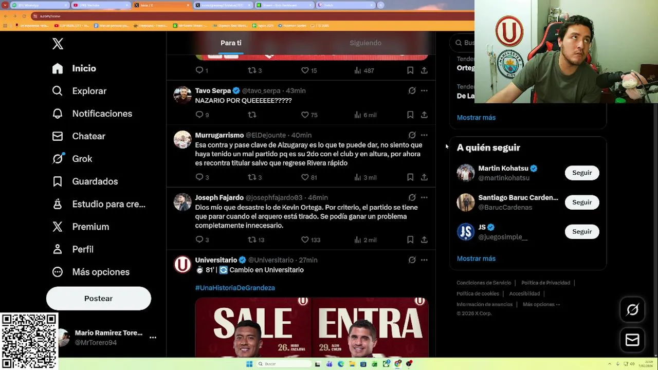Open Estudio para creadores
This screenshot has height=370, width=658.
pyautogui.click(x=99, y=204)
